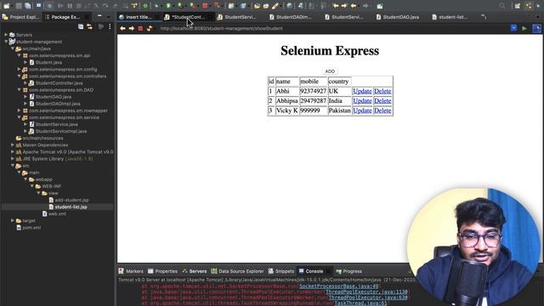Select StudentServiceImpl.java in the tree
Viewport: 544px width, 306px height.
pos(61,131)
